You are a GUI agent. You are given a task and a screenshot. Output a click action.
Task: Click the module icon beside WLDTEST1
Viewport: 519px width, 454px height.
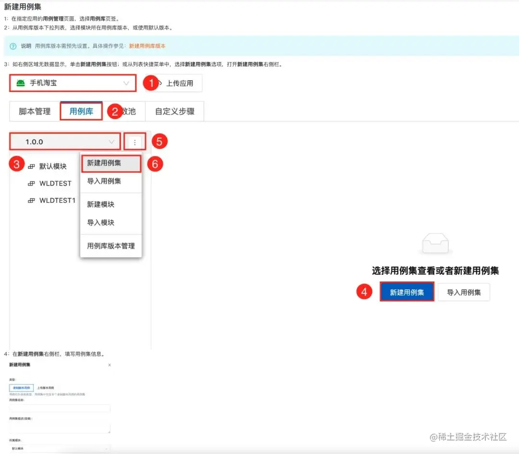[x=31, y=200]
